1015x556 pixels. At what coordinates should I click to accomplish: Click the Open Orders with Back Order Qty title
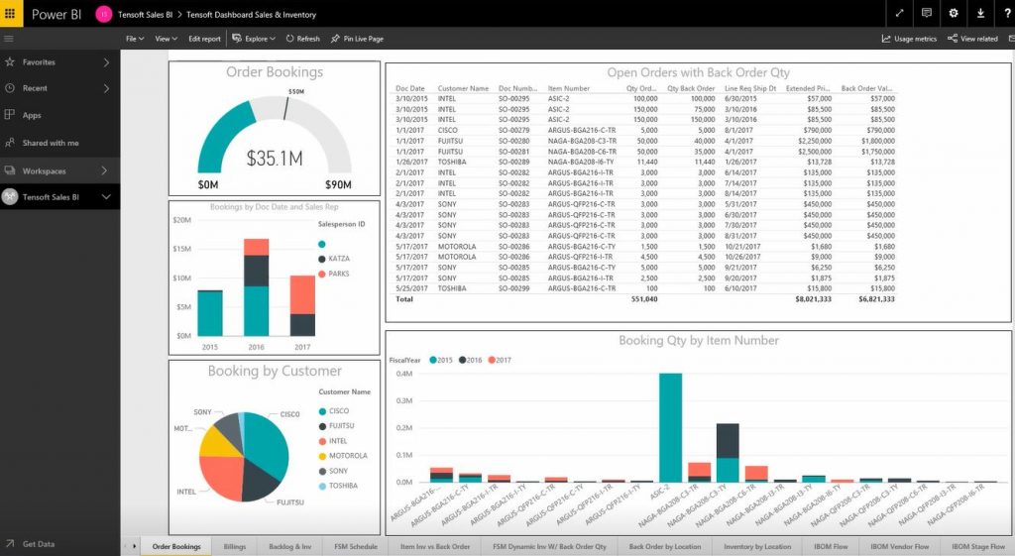coord(698,72)
